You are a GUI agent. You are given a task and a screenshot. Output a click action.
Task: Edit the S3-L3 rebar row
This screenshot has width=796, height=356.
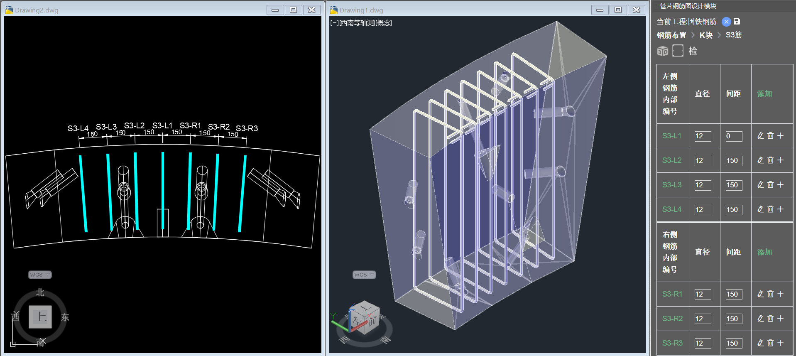click(760, 185)
